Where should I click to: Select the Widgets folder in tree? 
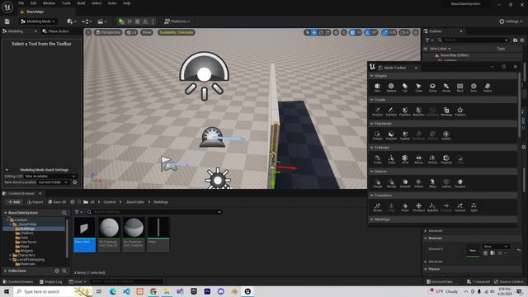[x=26, y=251]
